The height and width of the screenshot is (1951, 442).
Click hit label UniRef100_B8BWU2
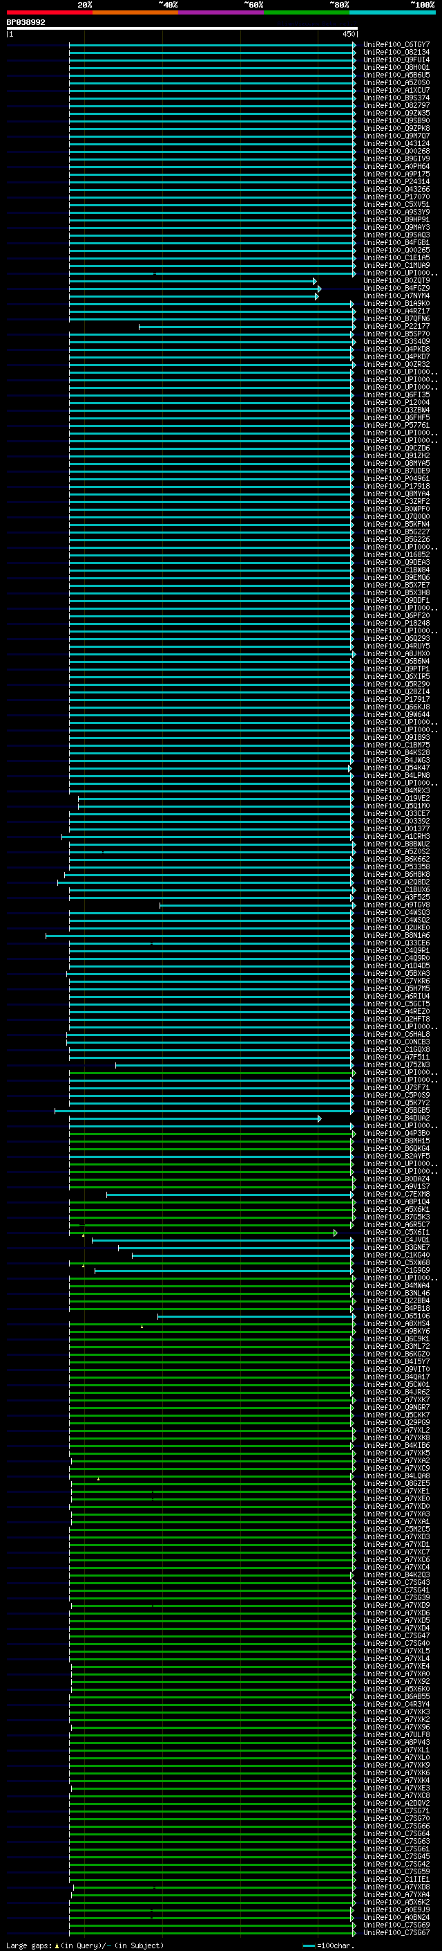[396, 844]
